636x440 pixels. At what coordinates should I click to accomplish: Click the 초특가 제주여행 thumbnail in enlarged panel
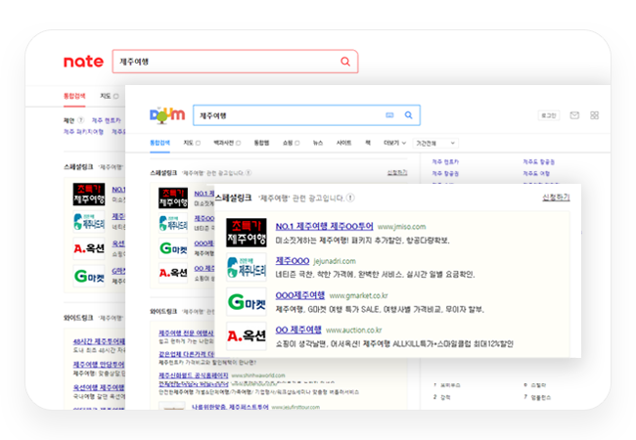tap(247, 232)
